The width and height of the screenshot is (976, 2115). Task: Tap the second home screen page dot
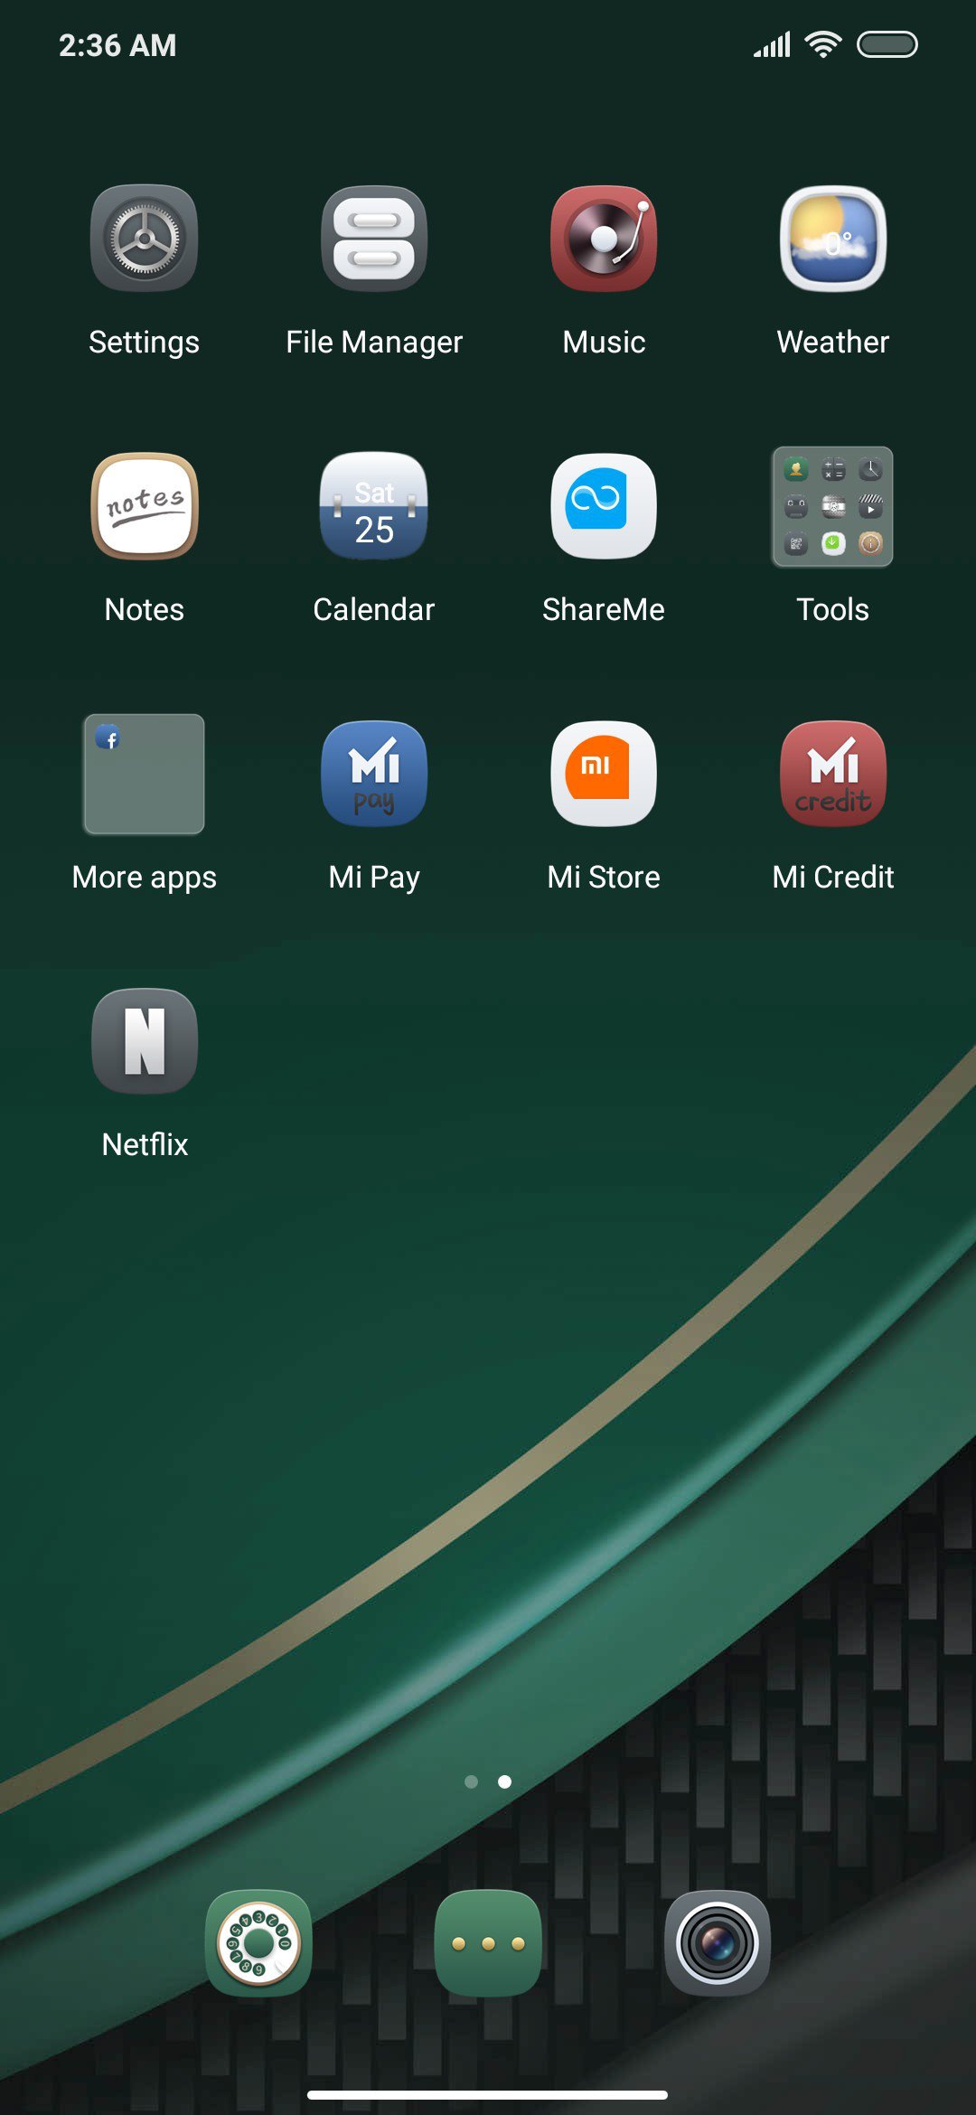click(x=505, y=1781)
